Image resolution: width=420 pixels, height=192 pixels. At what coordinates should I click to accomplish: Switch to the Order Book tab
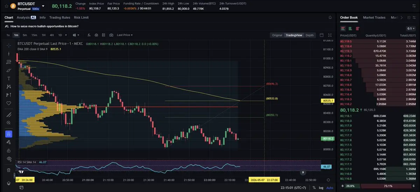pyautogui.click(x=349, y=17)
